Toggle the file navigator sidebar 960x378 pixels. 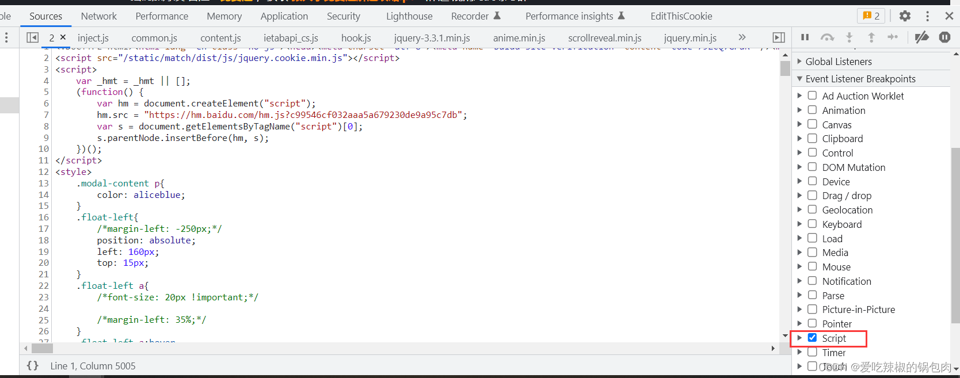pyautogui.click(x=33, y=37)
